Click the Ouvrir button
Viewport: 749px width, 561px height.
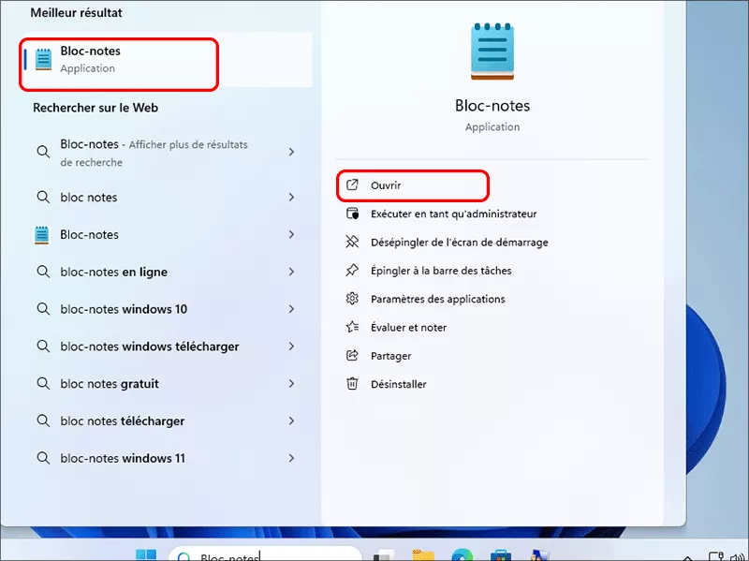tap(412, 185)
